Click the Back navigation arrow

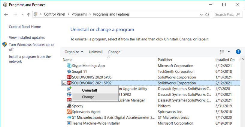[6, 14]
